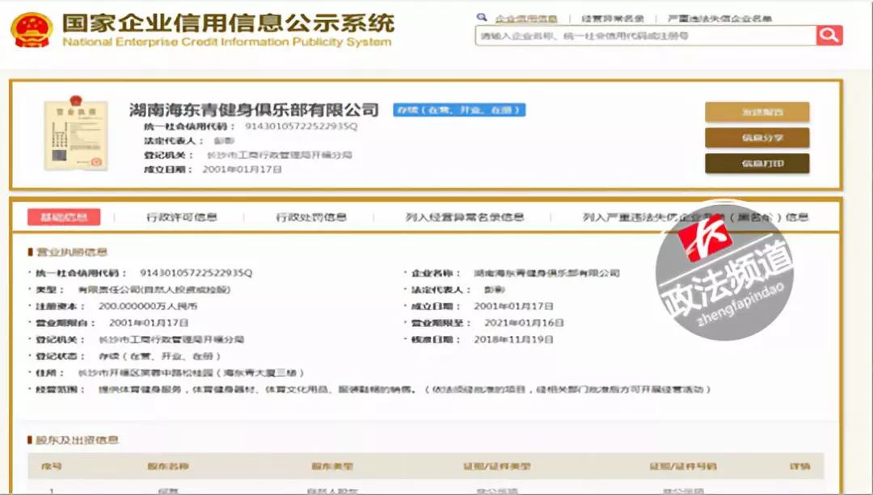Image resolution: width=873 pixels, height=495 pixels.
Task: Click the 核准日期 value 2018年11月19日
Action: click(513, 339)
